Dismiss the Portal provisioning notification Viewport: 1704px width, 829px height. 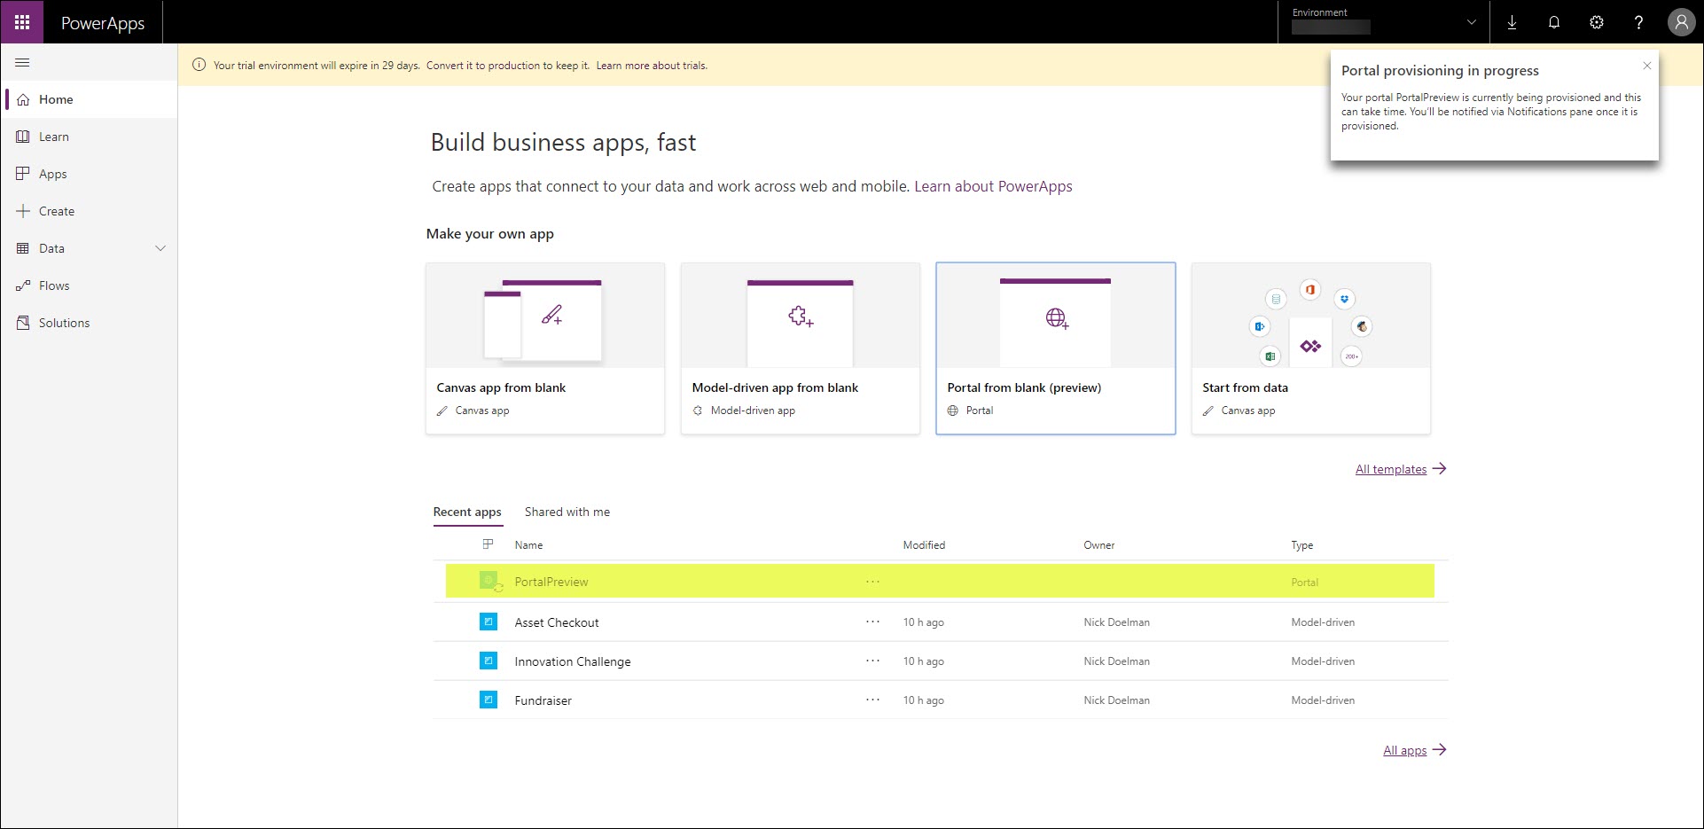[1646, 66]
